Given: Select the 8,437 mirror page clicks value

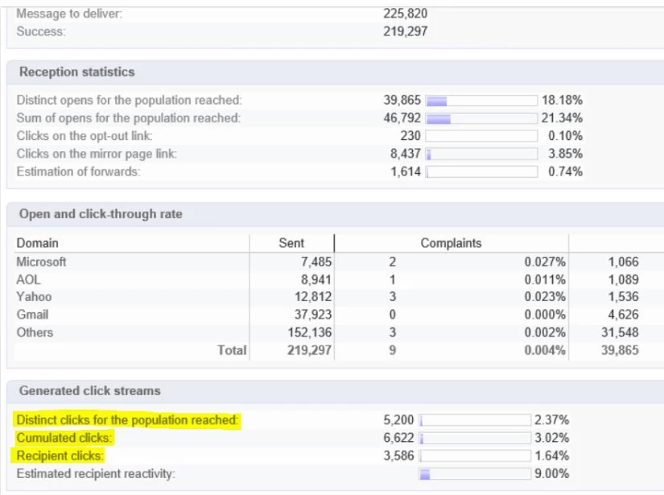Looking at the screenshot, I should pyautogui.click(x=406, y=153).
